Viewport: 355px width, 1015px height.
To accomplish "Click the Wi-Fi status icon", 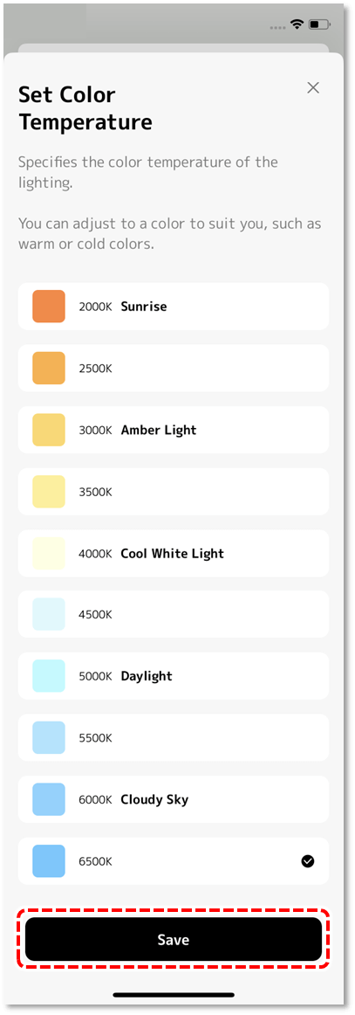I will [x=297, y=24].
